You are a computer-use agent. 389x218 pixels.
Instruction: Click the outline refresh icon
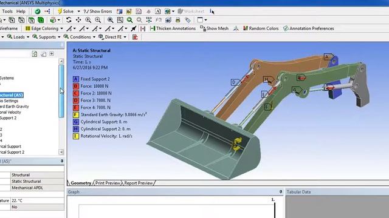35,54
